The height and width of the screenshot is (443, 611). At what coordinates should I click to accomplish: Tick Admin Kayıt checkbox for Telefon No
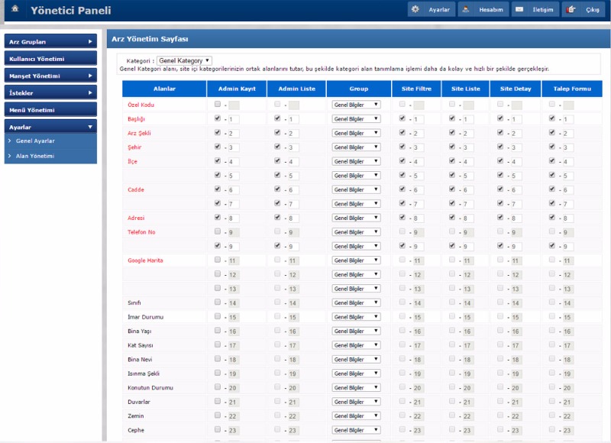click(x=218, y=231)
